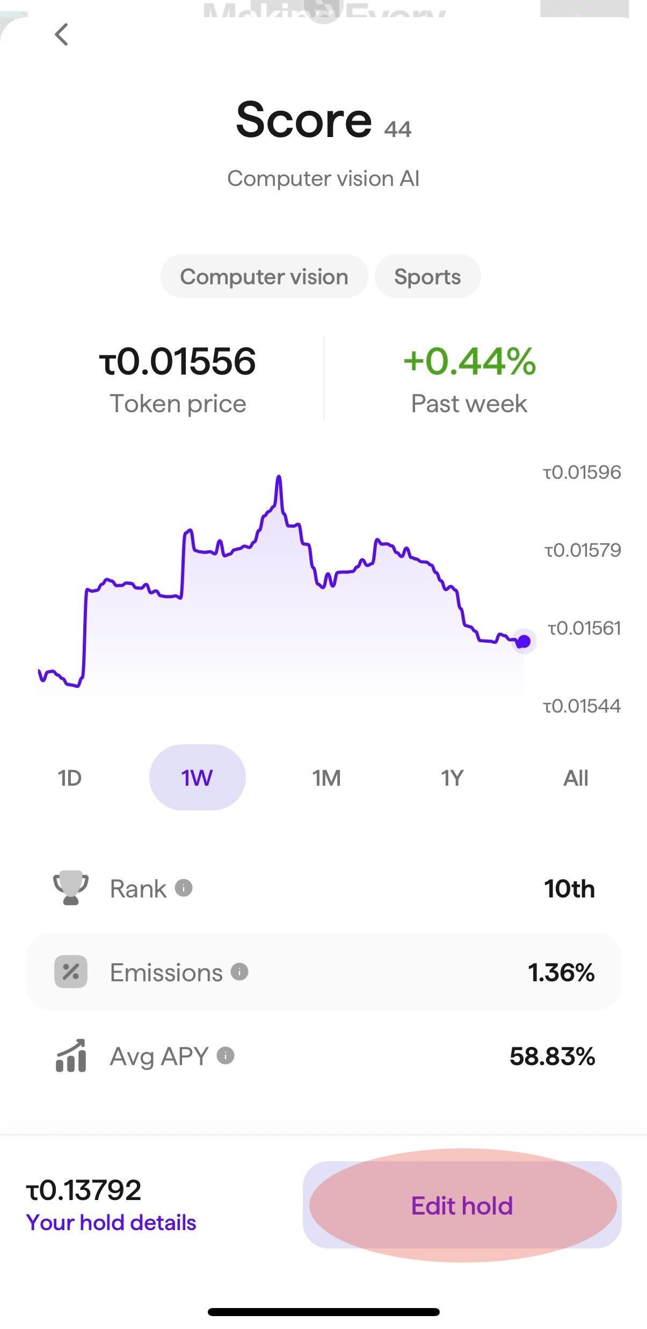This screenshot has width=647, height=1329.
Task: Tap the peak of the price chart
Action: 279,477
